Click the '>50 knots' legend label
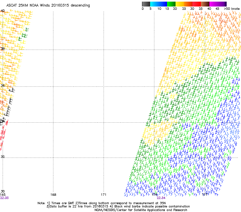Viewport: 241px width, 212px height. point(232,9)
